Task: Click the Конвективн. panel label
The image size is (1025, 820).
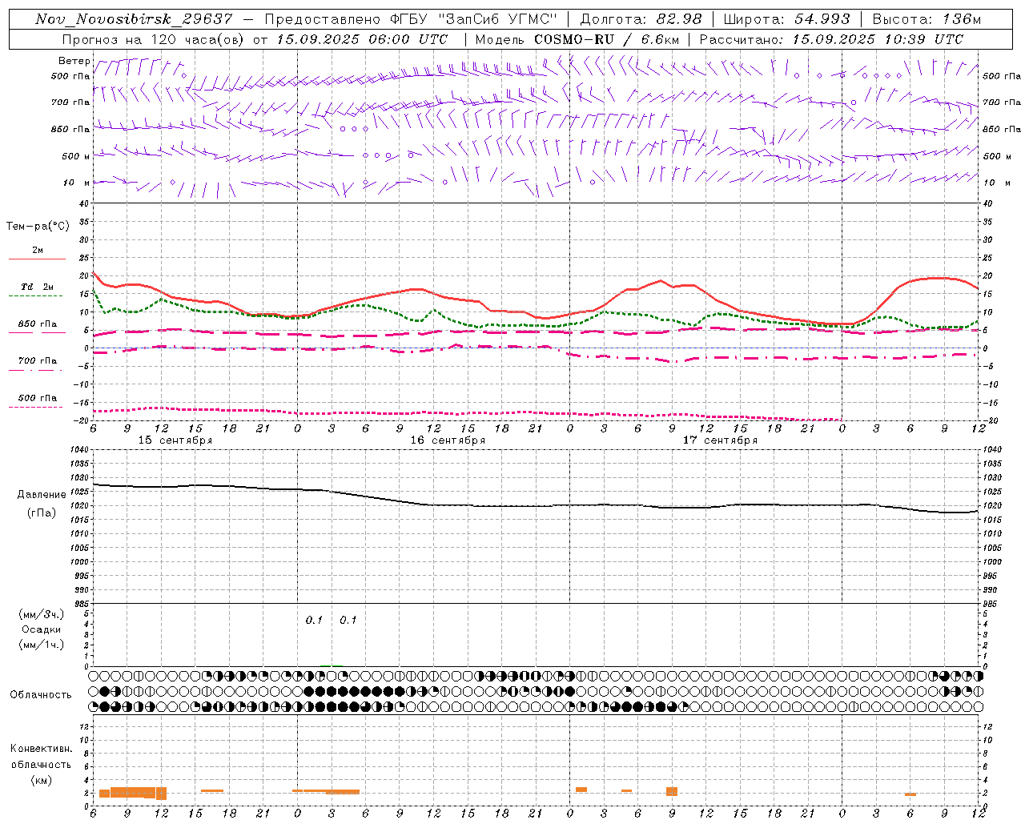Action: click(x=42, y=749)
